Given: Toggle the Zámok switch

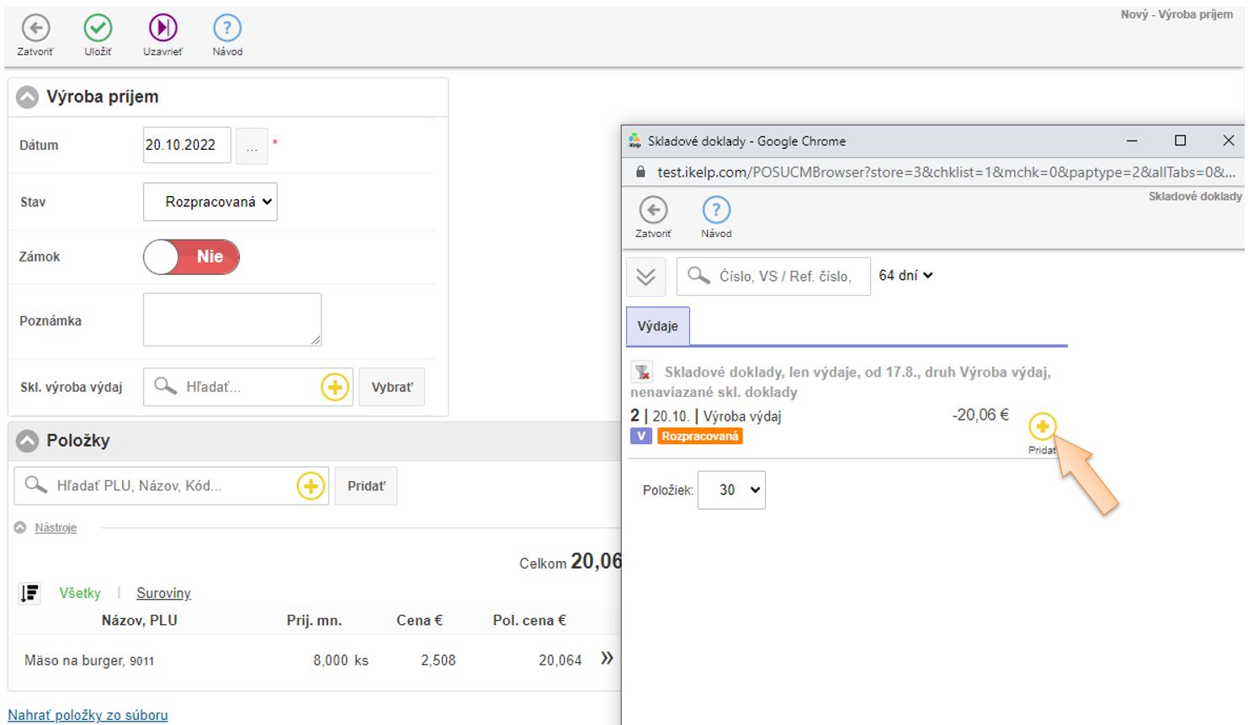Looking at the screenshot, I should pyautogui.click(x=191, y=257).
